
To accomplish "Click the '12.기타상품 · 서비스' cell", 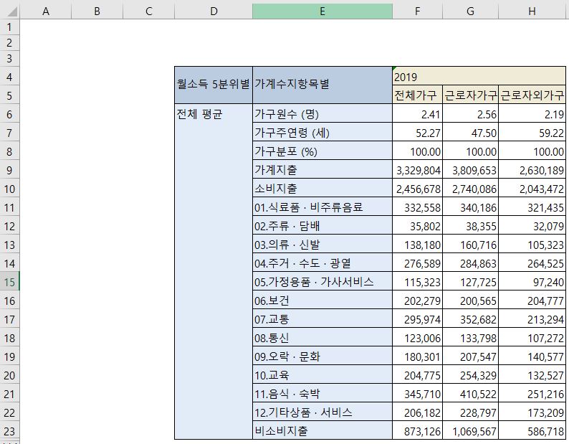I will coord(322,412).
